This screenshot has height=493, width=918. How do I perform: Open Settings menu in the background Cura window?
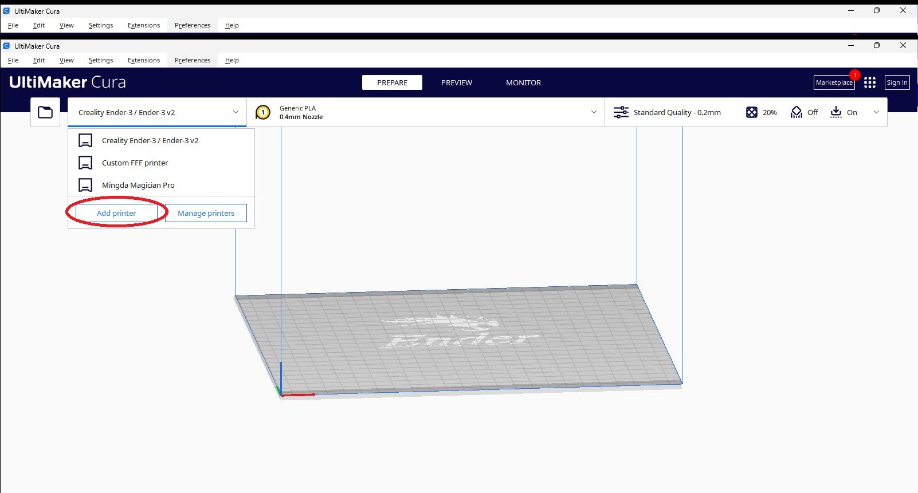tap(101, 25)
